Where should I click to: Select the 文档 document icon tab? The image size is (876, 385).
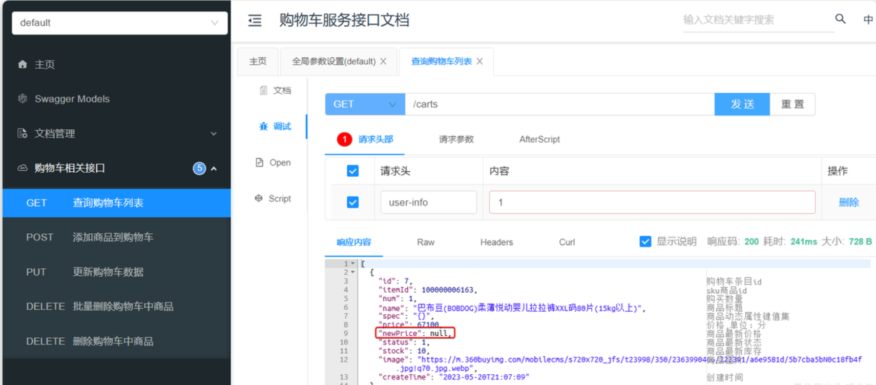coord(263,90)
